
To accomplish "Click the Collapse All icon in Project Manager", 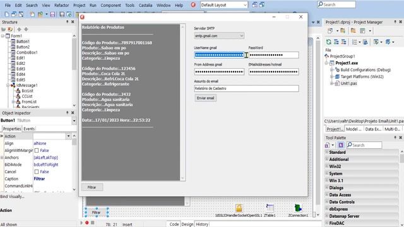I will (343, 42).
